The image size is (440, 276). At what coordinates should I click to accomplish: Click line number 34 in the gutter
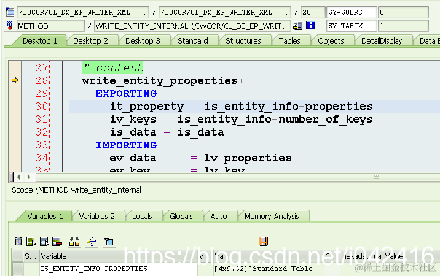tap(42, 158)
